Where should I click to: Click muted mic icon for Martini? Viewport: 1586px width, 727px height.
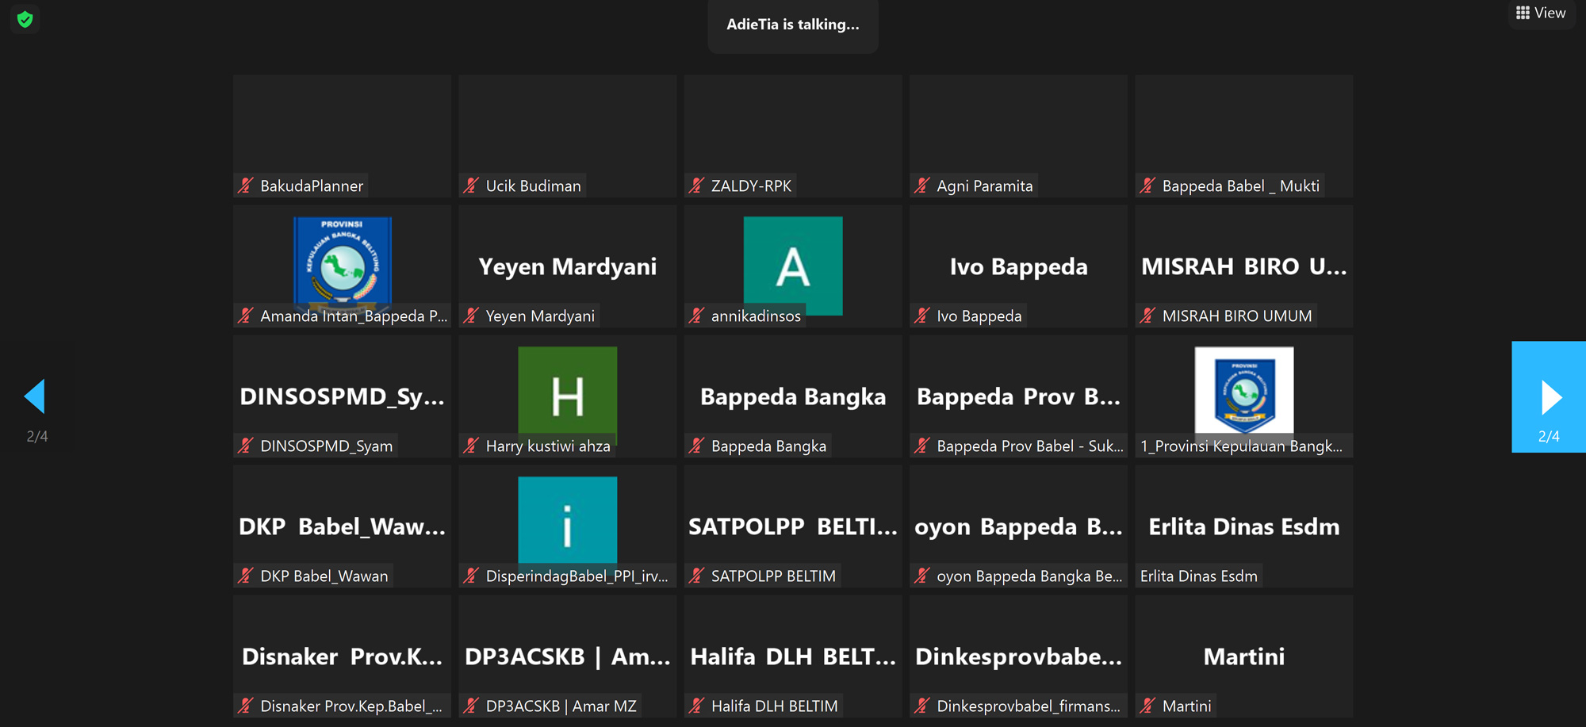click(x=1147, y=706)
